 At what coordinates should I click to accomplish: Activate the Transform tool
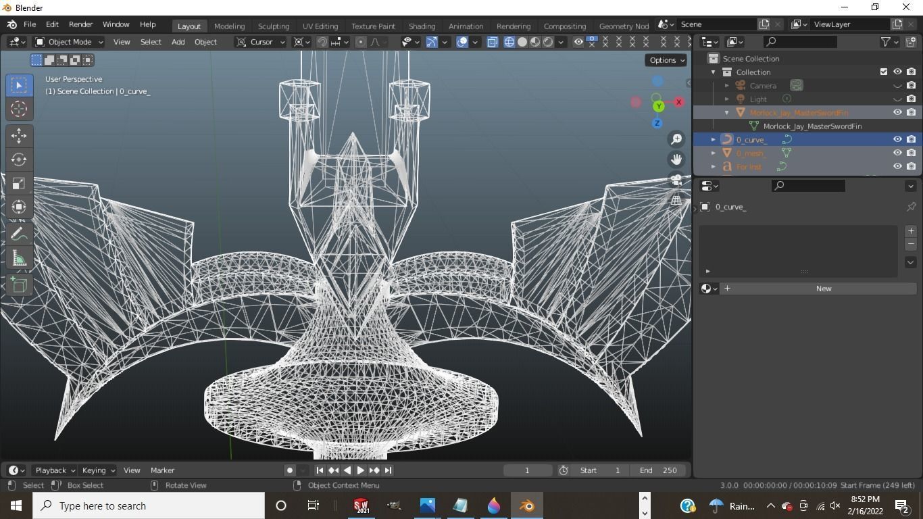tap(19, 207)
